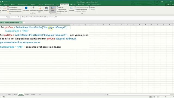The image size is (174, 98).
Task: Click the horizontal scrollbar track
Action: 139,94
